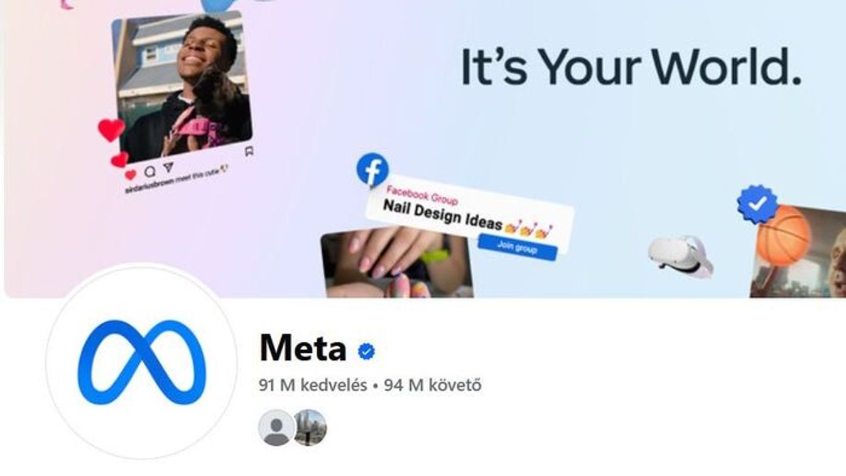Click the Meta page name heading
This screenshot has width=846, height=476.
[303, 347]
